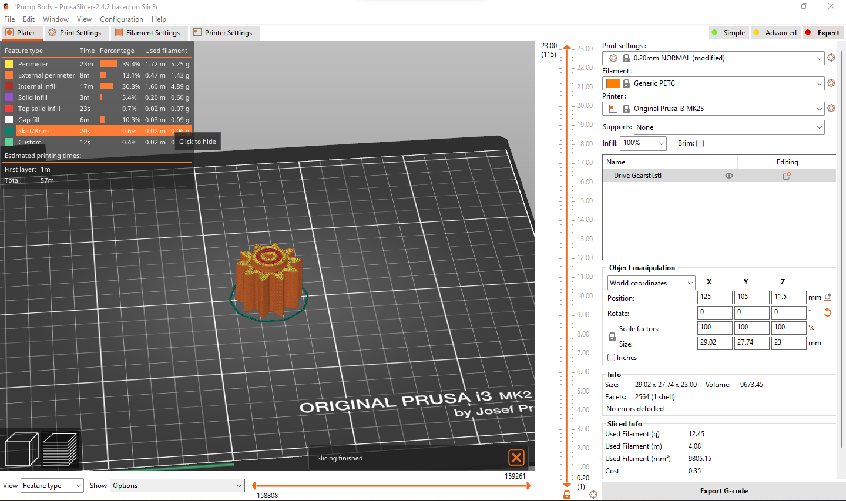Select the Drive Gearstl.stl object row
This screenshot has width=846, height=501.
click(719, 176)
